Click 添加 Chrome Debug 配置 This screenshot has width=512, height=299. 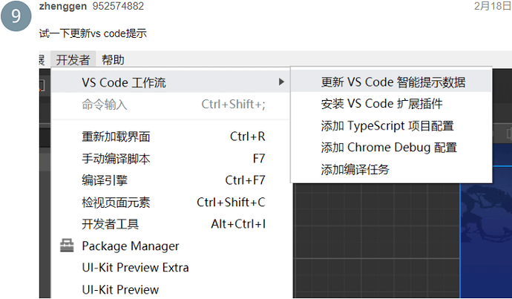[x=389, y=148]
